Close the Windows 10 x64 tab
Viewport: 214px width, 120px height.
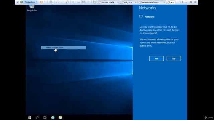point(118,2)
